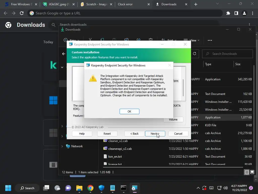The width and height of the screenshot is (258, 194).
Task: Toggle Chrome side panel icon
Action: pos(236,13)
